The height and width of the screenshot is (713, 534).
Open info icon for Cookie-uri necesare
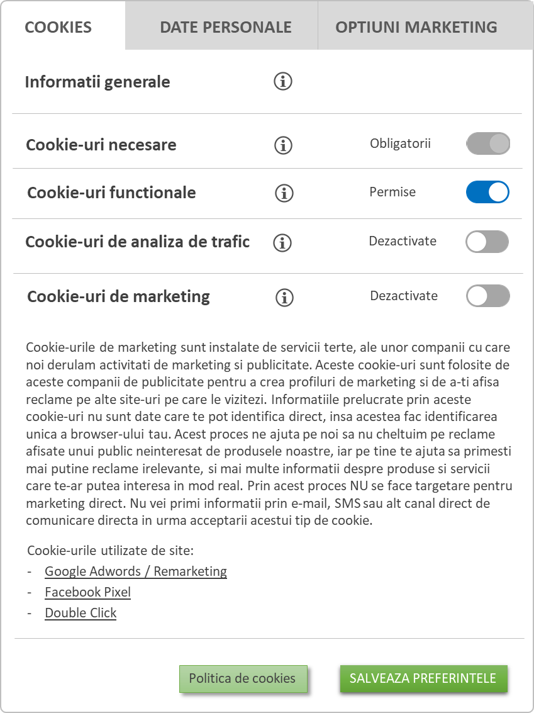tap(283, 145)
